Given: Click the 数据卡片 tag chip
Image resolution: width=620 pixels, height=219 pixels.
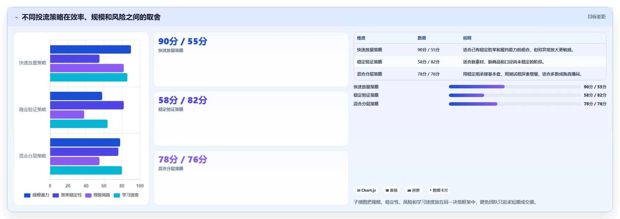Looking at the screenshot, I should click(x=439, y=190).
